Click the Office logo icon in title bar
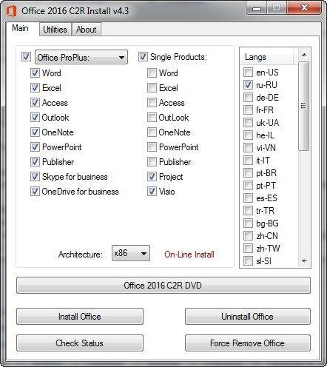Screen dimensions: 327x367 coord(11,11)
